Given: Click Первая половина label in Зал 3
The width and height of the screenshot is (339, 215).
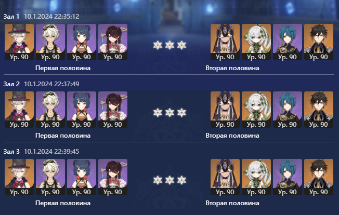Looking at the screenshot, I should click(63, 203).
